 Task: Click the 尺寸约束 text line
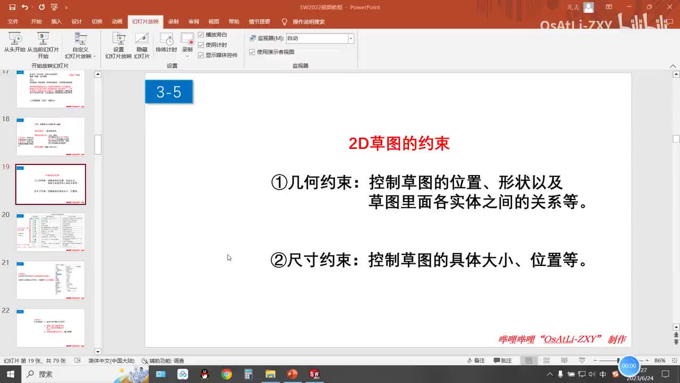point(429,260)
